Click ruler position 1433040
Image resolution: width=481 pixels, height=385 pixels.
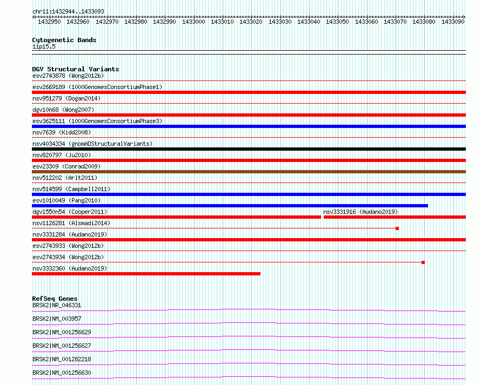coord(309,22)
